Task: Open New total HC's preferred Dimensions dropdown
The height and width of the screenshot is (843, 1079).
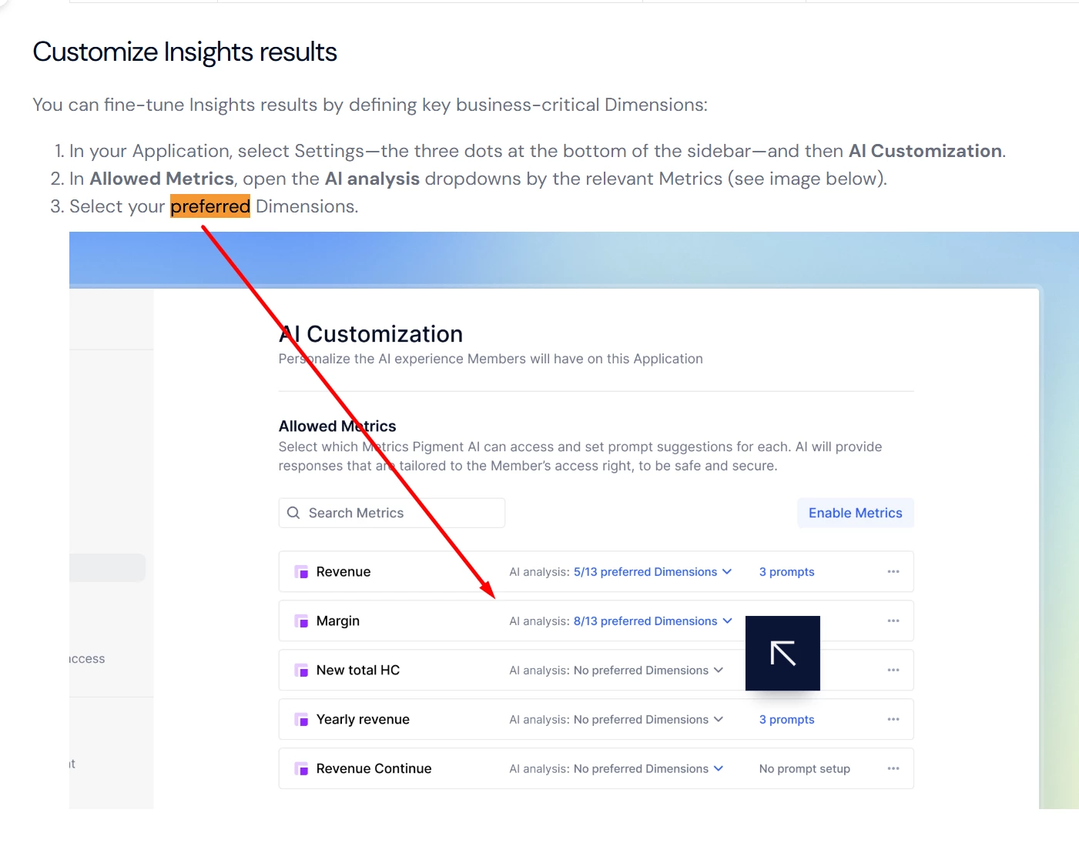Action: 648,671
